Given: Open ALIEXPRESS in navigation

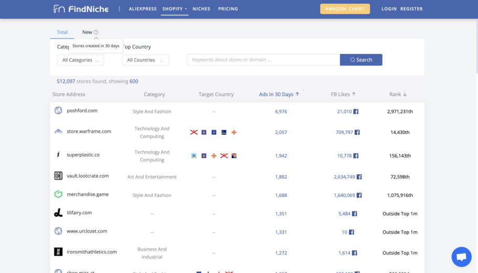Looking at the screenshot, I should (x=143, y=9).
